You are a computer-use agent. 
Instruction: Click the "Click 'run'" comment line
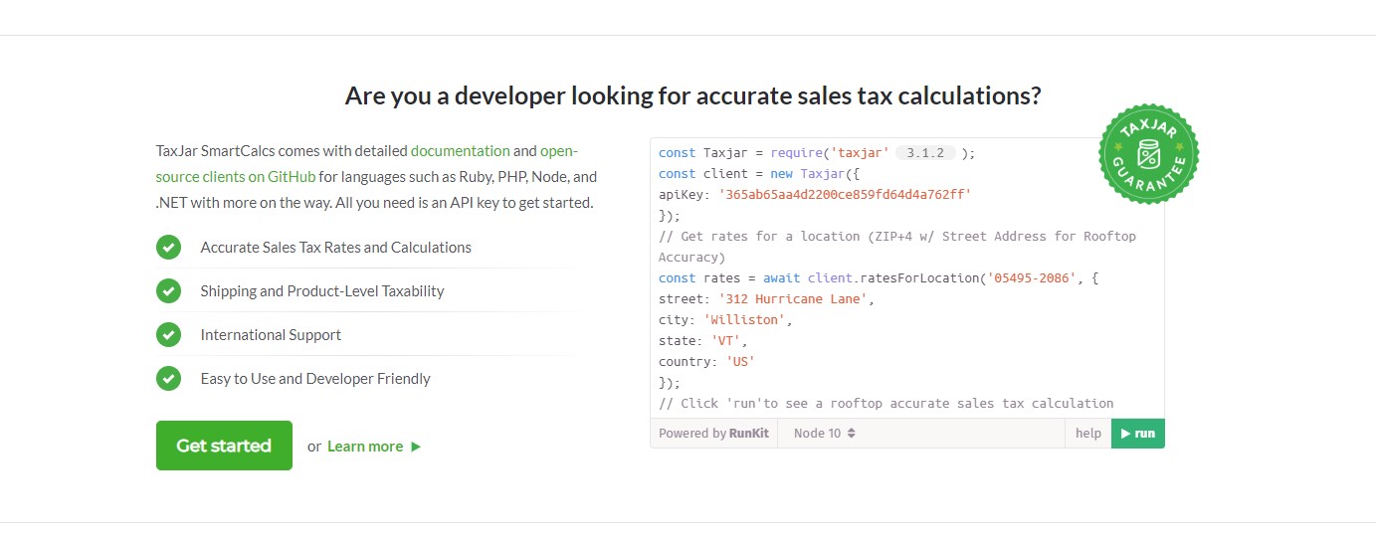[885, 404]
